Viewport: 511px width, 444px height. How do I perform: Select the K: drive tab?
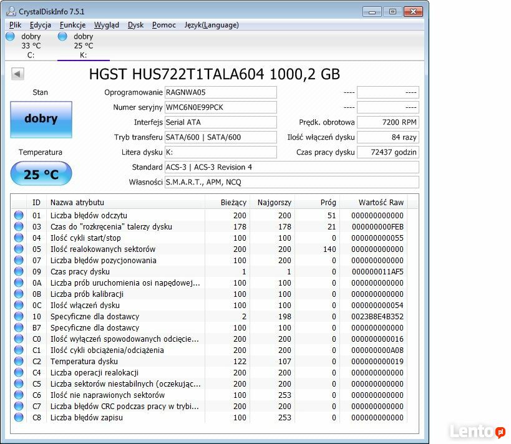click(x=84, y=46)
